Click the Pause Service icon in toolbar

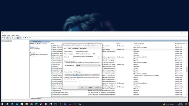coord(28,38)
